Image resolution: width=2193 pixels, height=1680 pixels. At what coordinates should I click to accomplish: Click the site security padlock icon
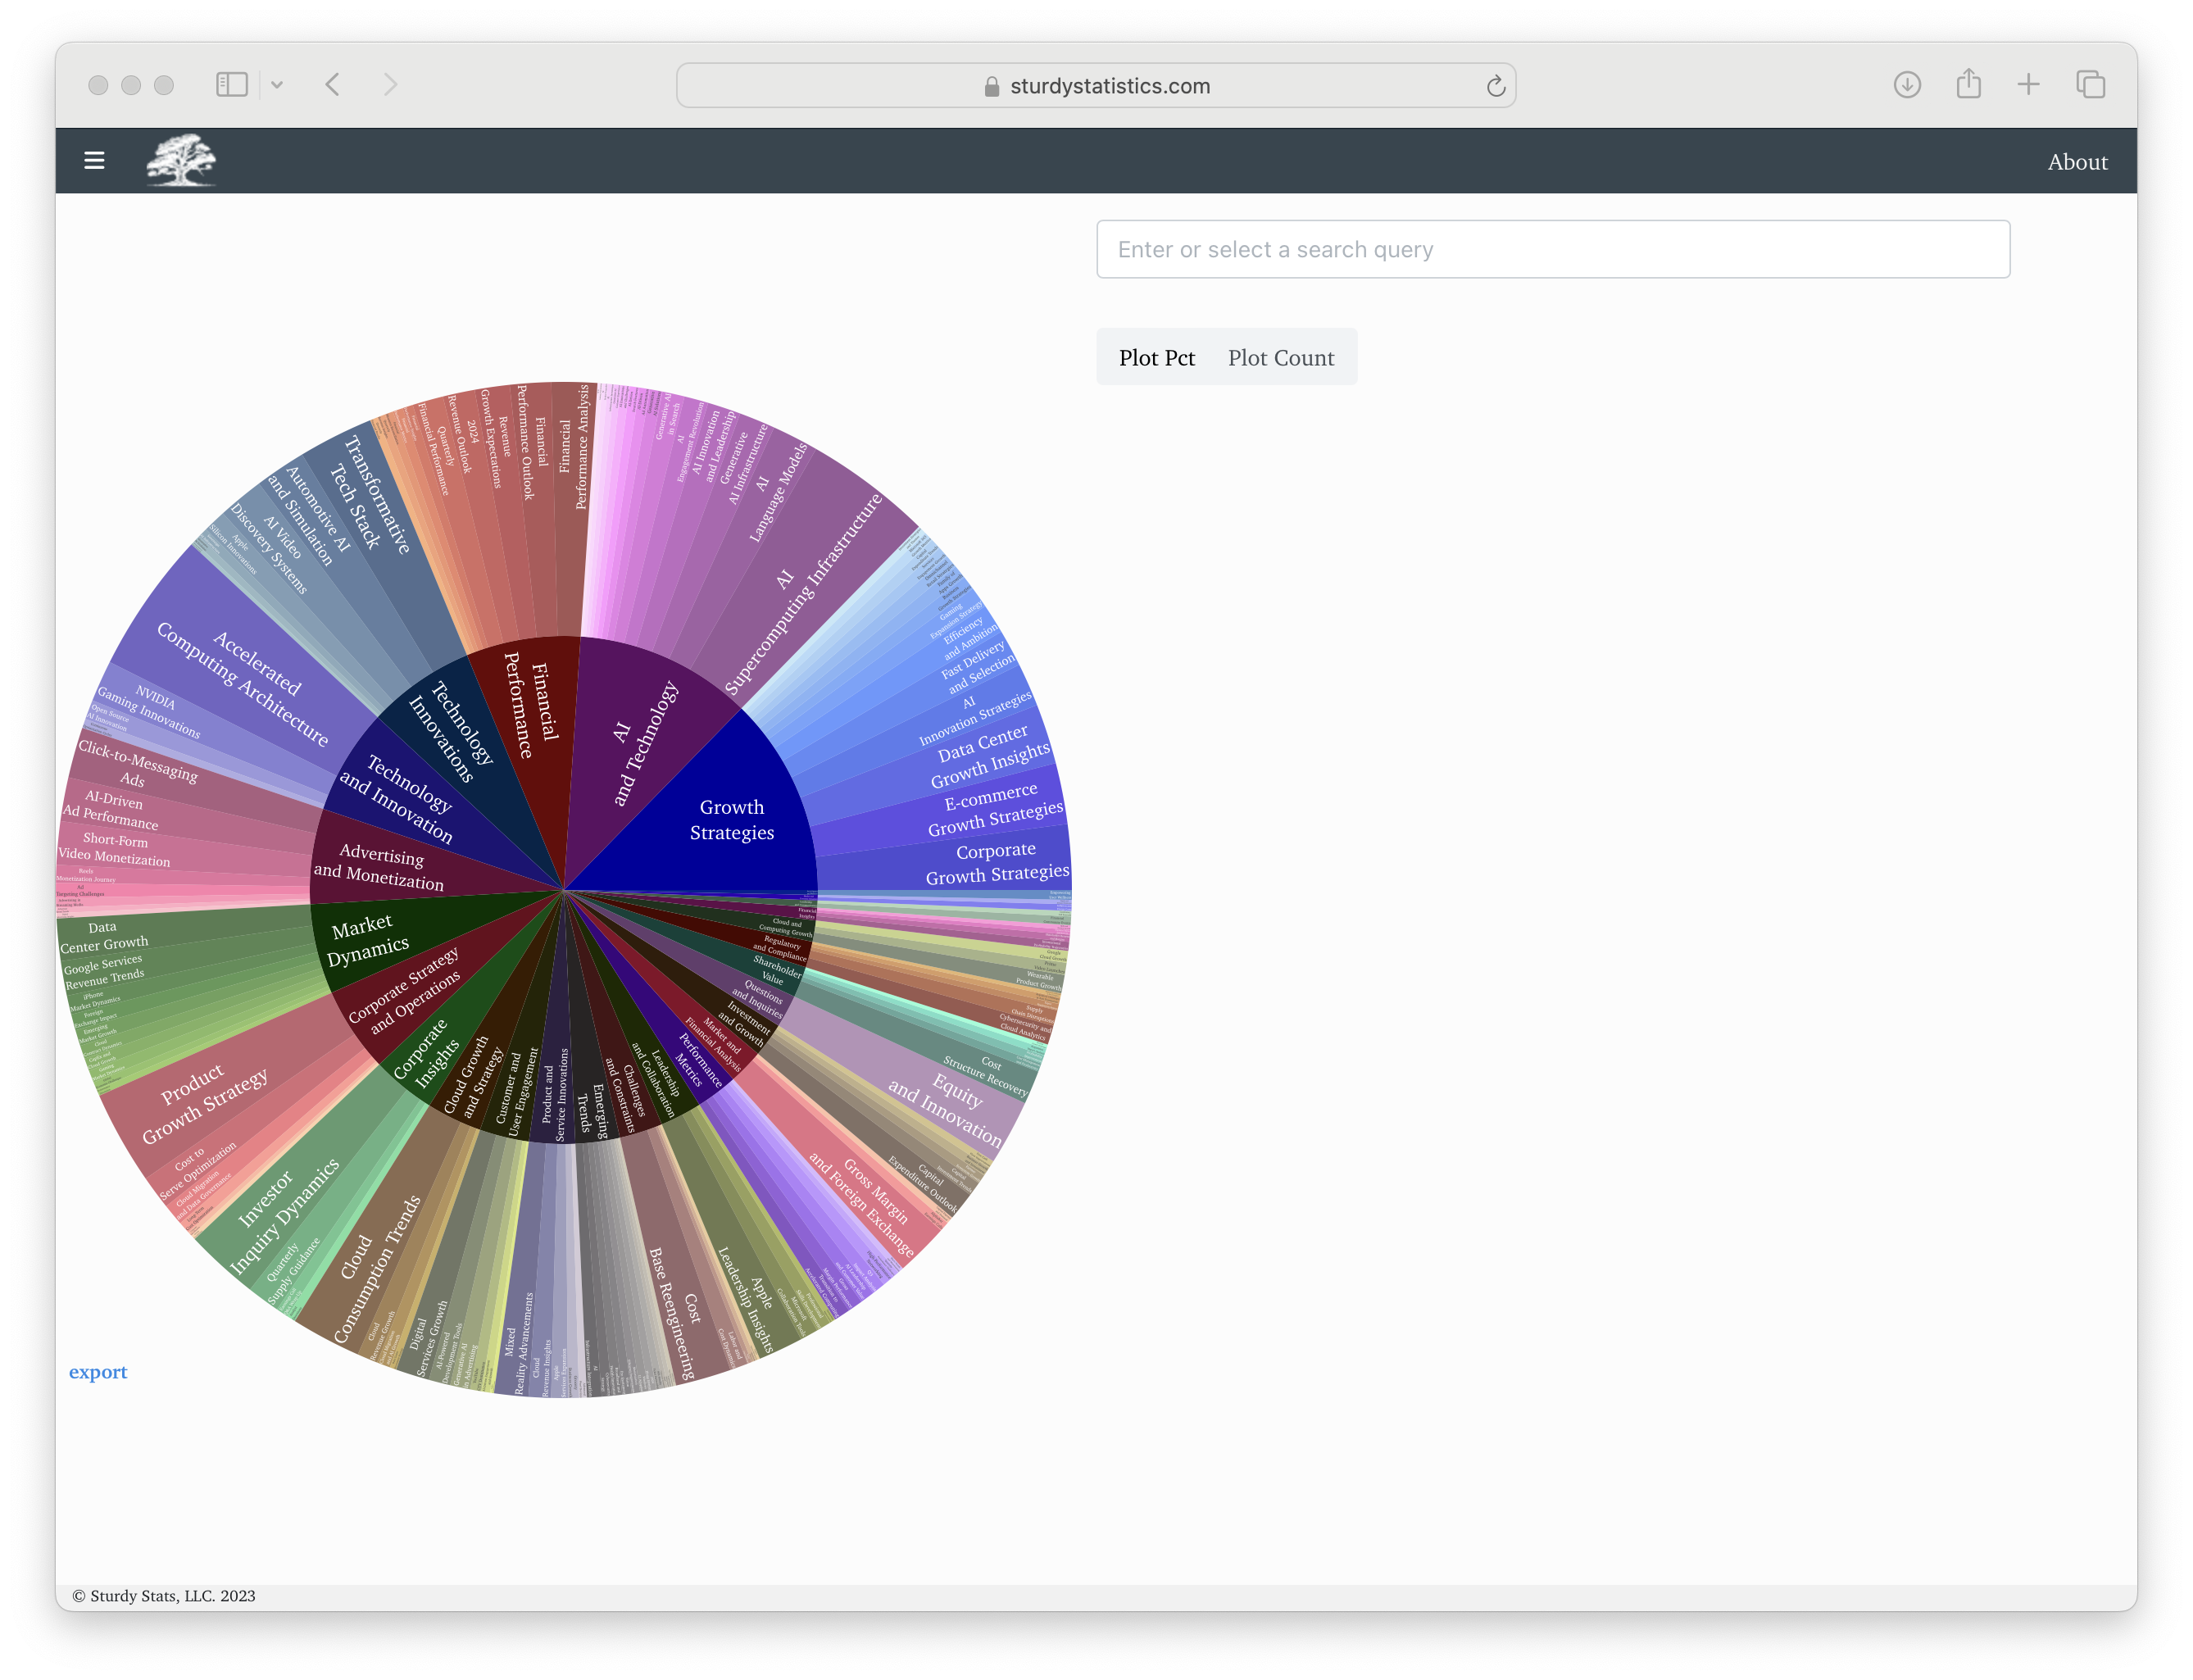point(990,86)
